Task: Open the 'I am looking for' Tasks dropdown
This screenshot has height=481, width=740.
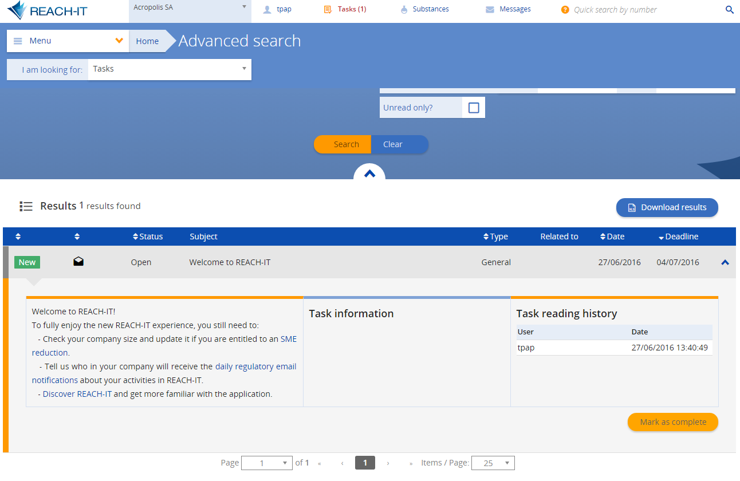Action: [x=170, y=69]
